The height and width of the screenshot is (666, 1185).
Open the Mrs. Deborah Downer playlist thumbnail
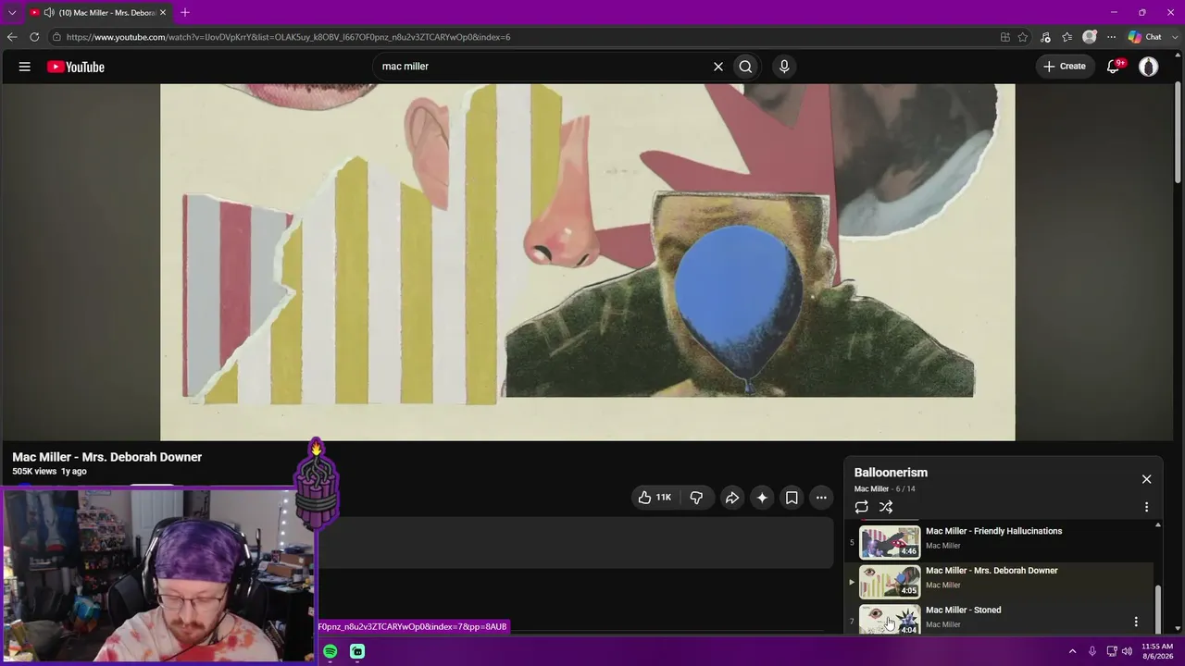[x=890, y=582]
